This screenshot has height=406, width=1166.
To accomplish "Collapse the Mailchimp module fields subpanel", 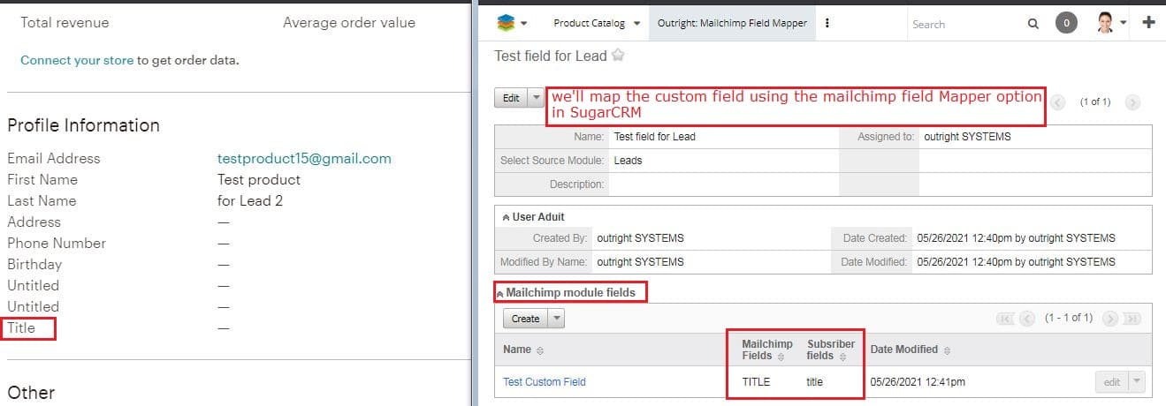I will (500, 293).
